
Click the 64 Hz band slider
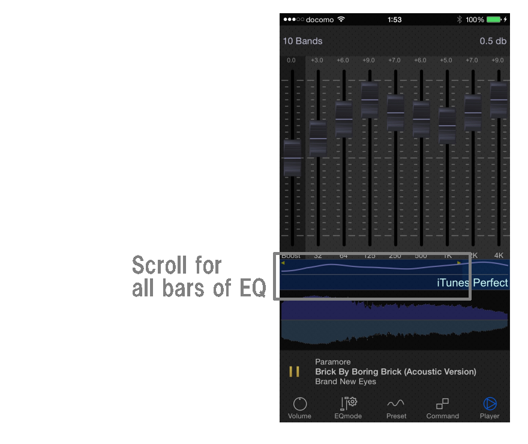344,119
